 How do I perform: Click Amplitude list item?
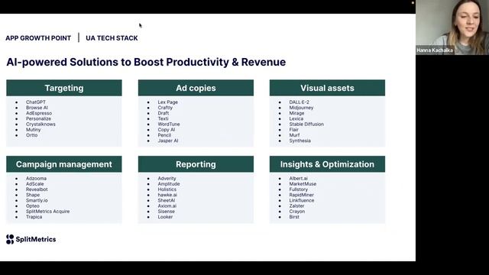coord(169,184)
